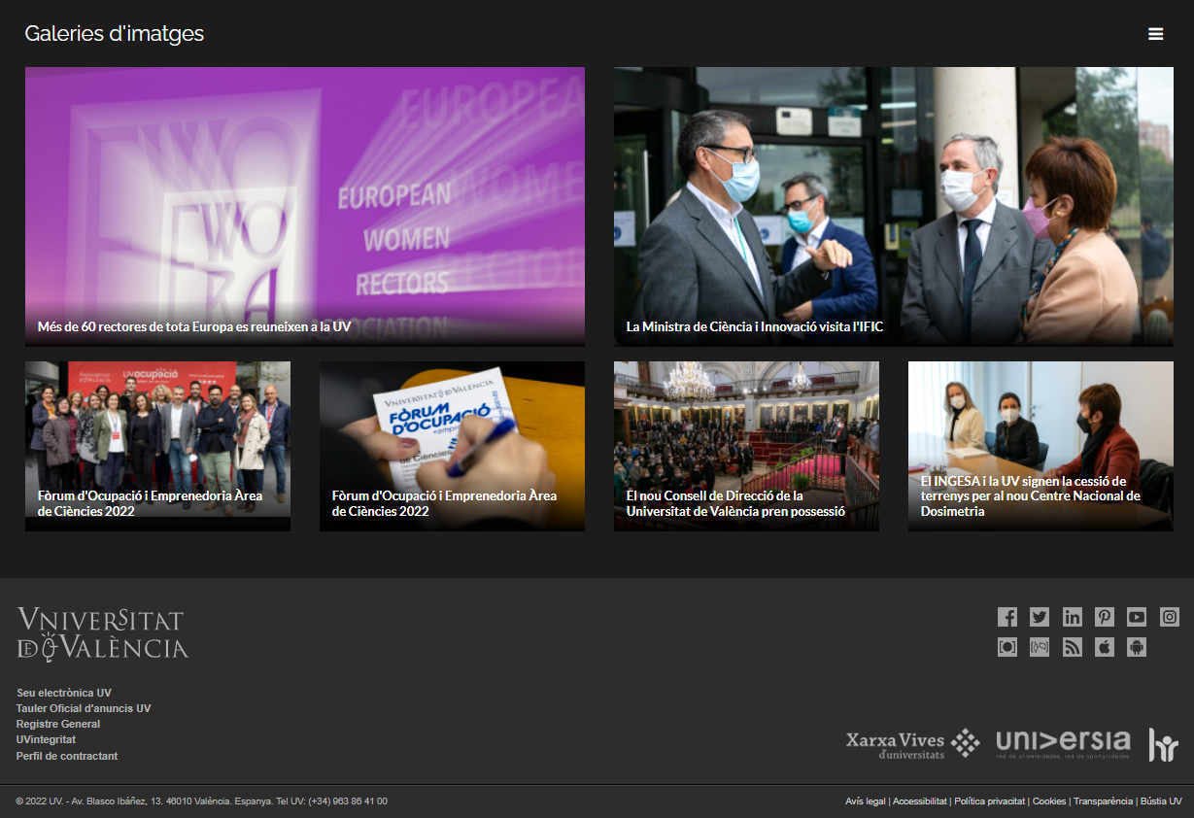
Task: Visit Perfil de contractant
Action: 67,756
